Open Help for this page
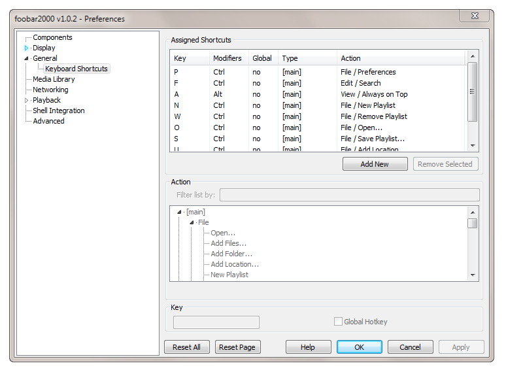This screenshot has width=506, height=374. [x=308, y=347]
